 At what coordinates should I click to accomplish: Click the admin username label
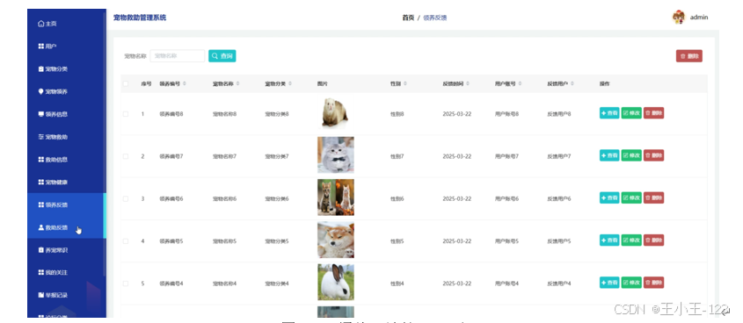point(698,18)
